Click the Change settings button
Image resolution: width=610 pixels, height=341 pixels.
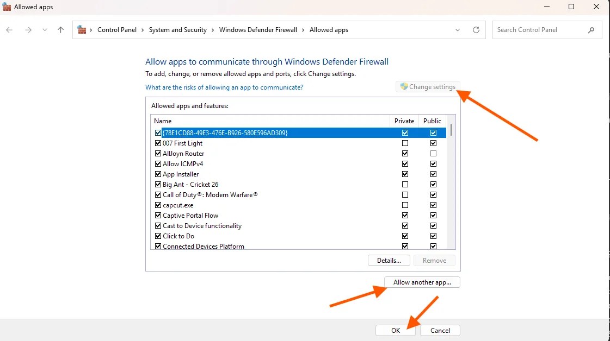tap(428, 87)
